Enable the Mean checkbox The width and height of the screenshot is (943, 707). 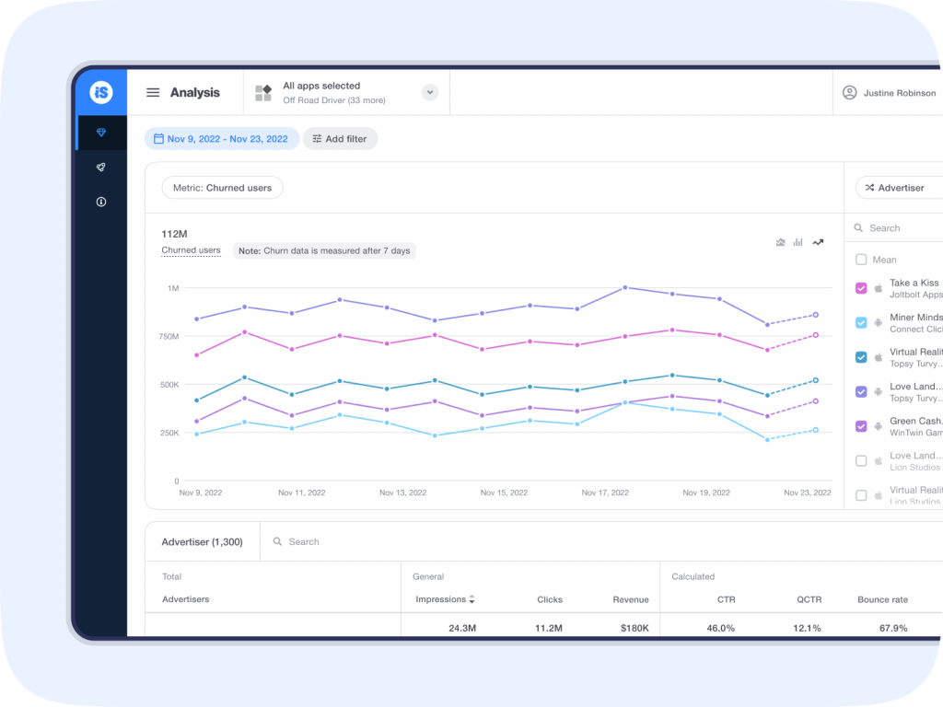pyautogui.click(x=861, y=259)
